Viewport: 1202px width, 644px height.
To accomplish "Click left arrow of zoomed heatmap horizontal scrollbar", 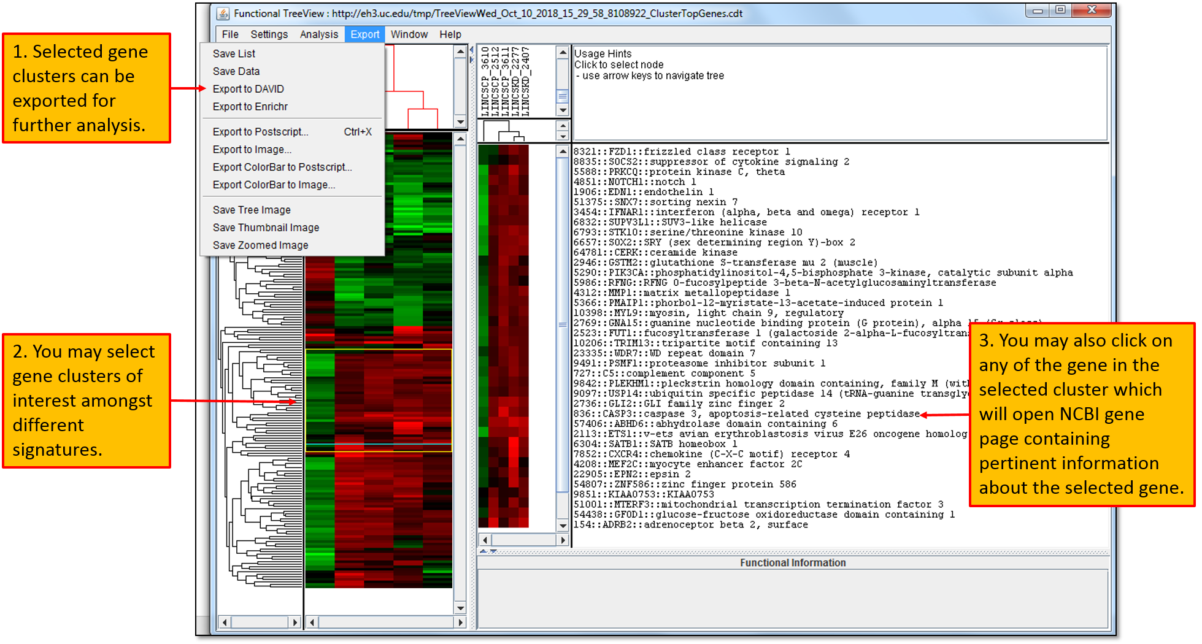I will click(x=485, y=540).
